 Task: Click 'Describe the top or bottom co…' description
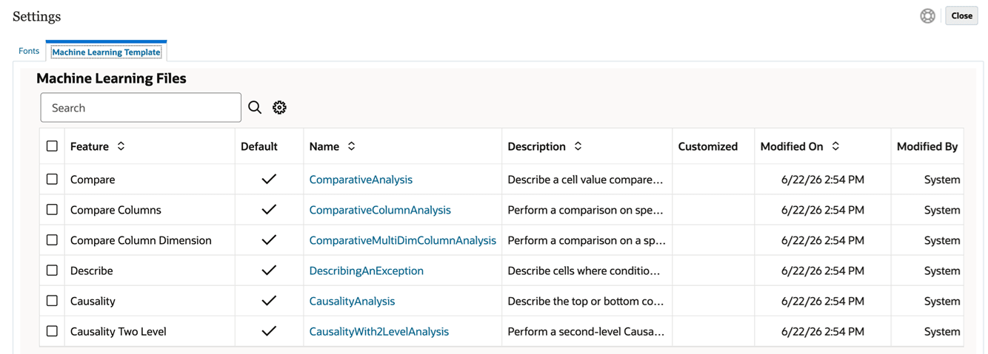click(585, 301)
